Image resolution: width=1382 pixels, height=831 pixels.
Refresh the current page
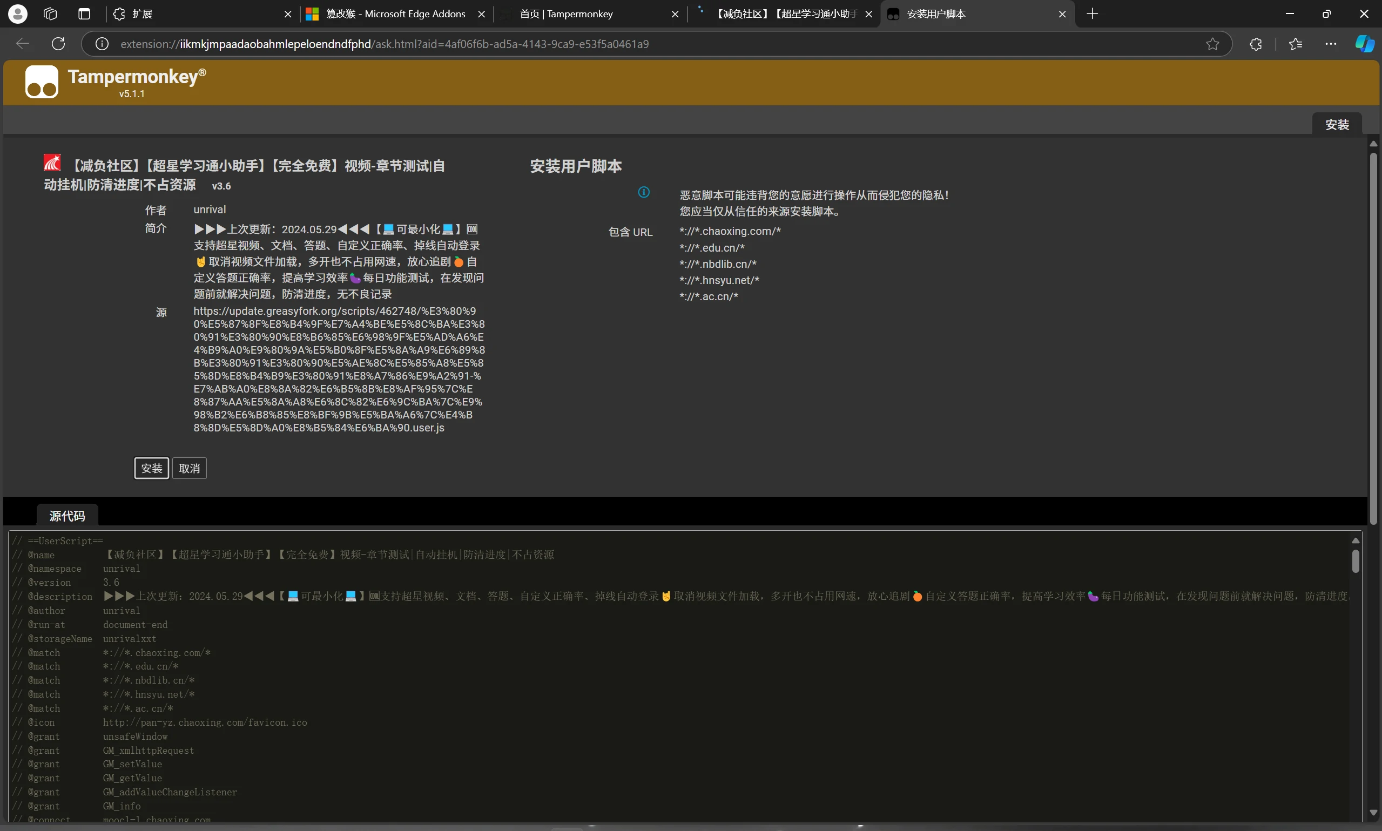(x=58, y=44)
